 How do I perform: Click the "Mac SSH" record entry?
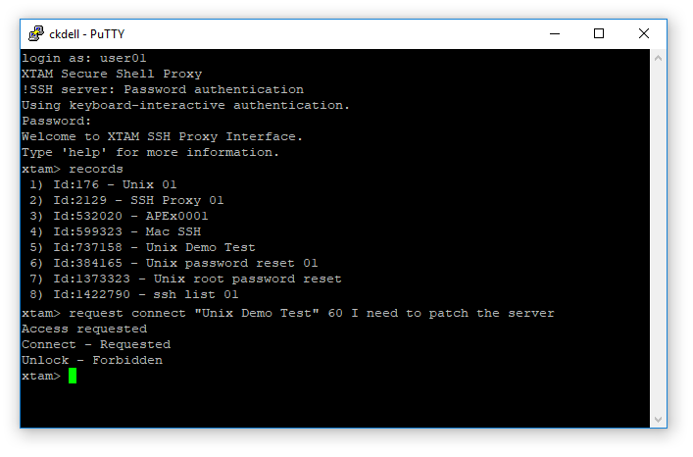pos(126,231)
